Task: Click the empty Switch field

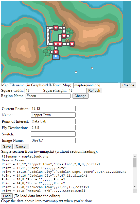Action: click(x=53, y=134)
